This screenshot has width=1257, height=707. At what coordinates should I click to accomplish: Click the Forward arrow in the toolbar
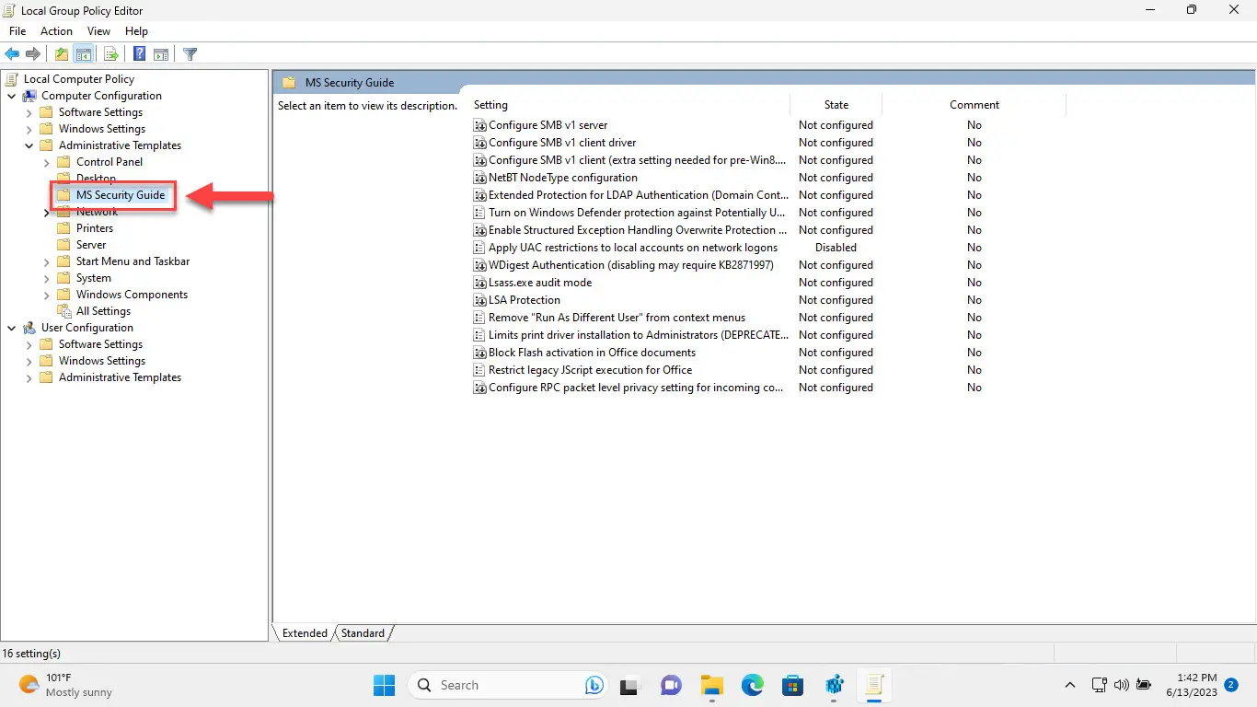[33, 54]
